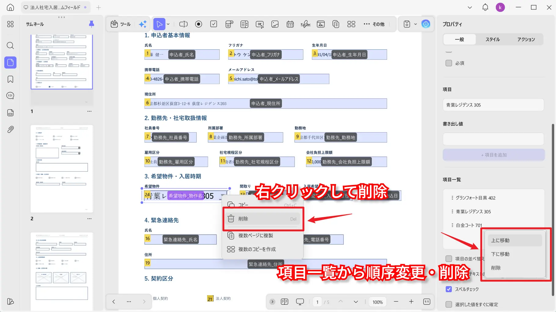Select the Dropdown (combo box) field tool

(x=229, y=24)
